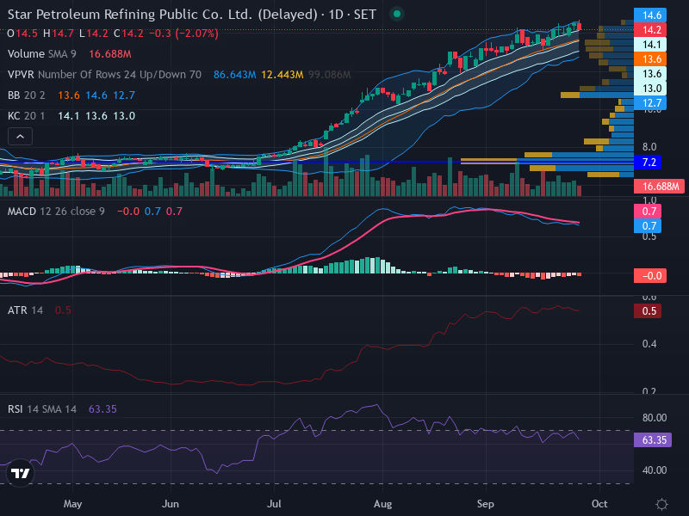This screenshot has height=516, width=689.
Task: Click the orange 13.6 BB basis label
Action: (x=650, y=58)
